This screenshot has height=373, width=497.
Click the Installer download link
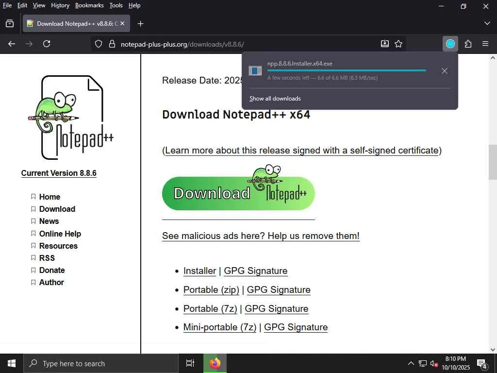pos(199,271)
